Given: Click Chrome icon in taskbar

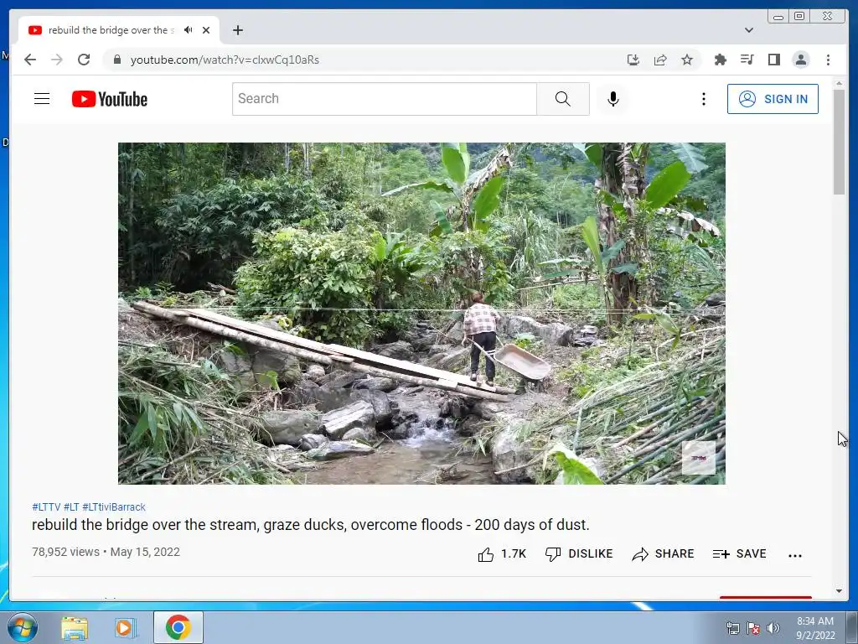Looking at the screenshot, I should pos(178,627).
